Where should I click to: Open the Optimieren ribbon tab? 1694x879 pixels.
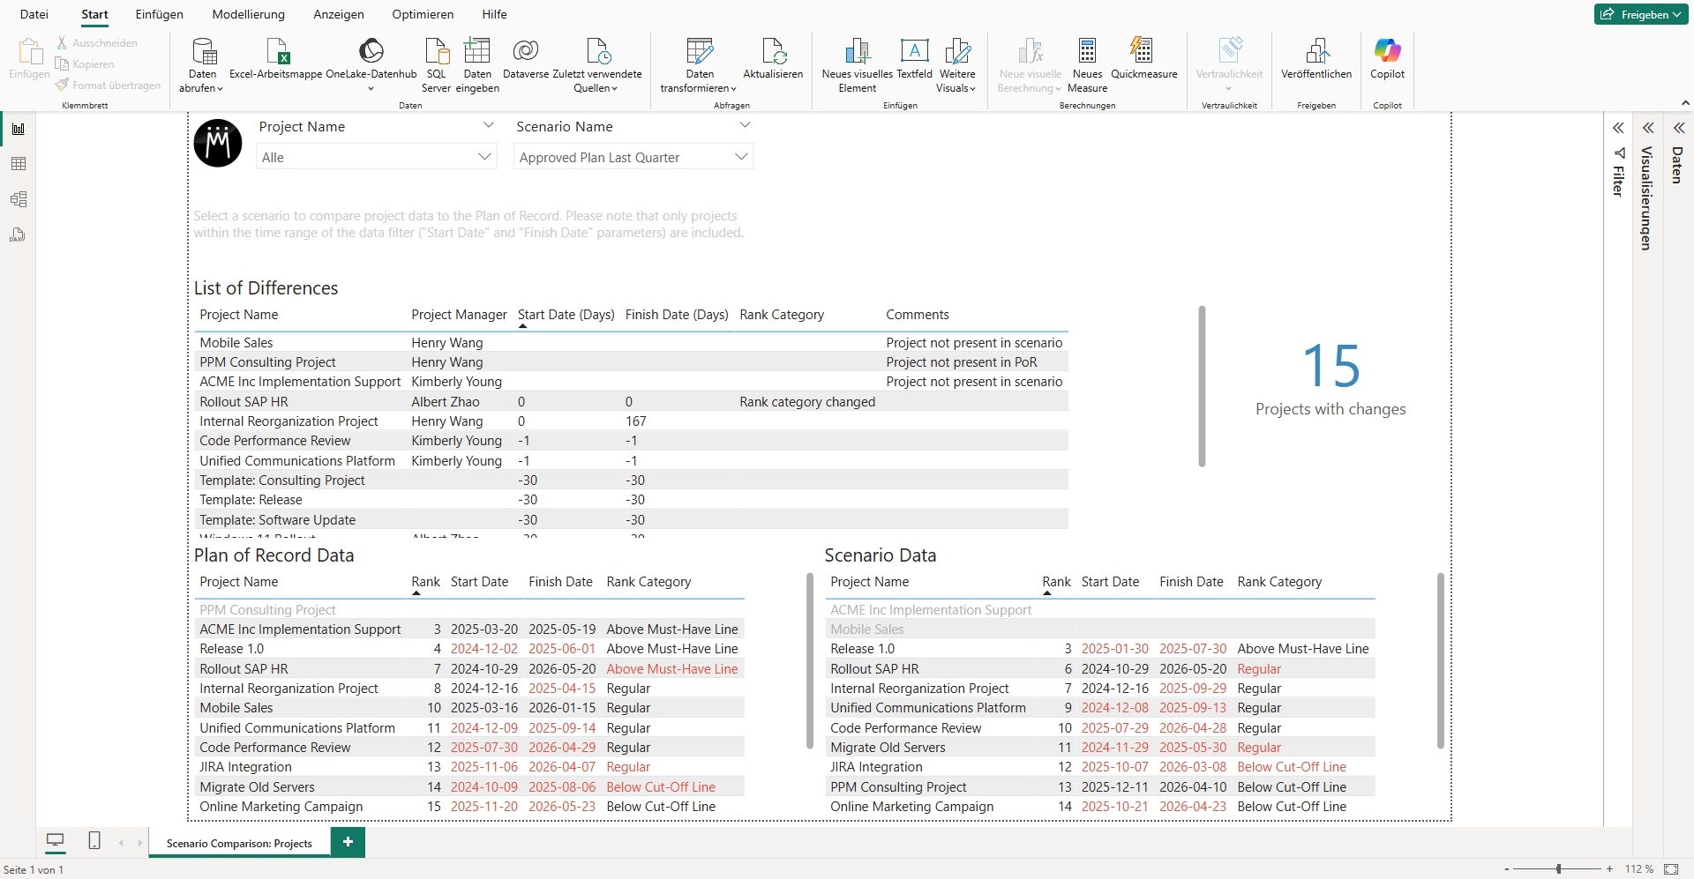pyautogui.click(x=423, y=14)
